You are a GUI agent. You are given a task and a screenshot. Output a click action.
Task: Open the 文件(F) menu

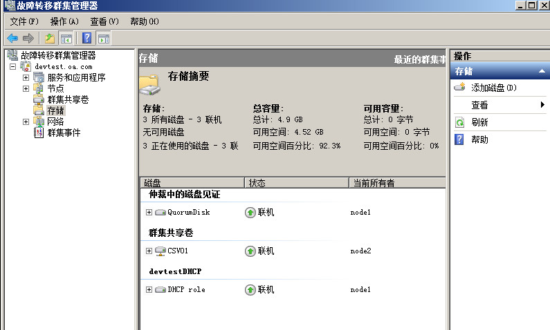pyautogui.click(x=24, y=21)
